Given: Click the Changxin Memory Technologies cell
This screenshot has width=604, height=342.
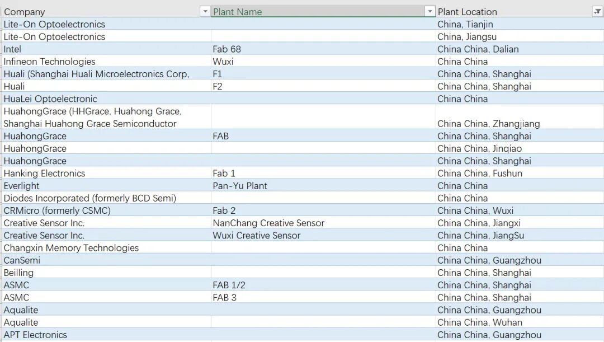Looking at the screenshot, I should click(x=106, y=247).
